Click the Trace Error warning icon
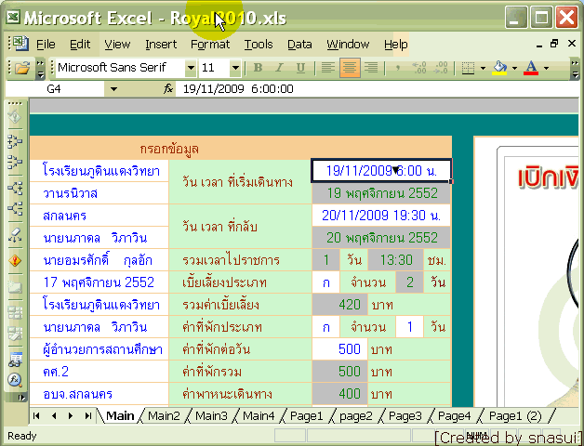This screenshot has height=446, width=584. (x=15, y=259)
